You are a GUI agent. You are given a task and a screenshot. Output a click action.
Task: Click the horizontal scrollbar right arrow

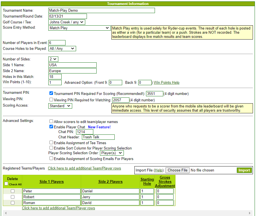pos(250,213)
